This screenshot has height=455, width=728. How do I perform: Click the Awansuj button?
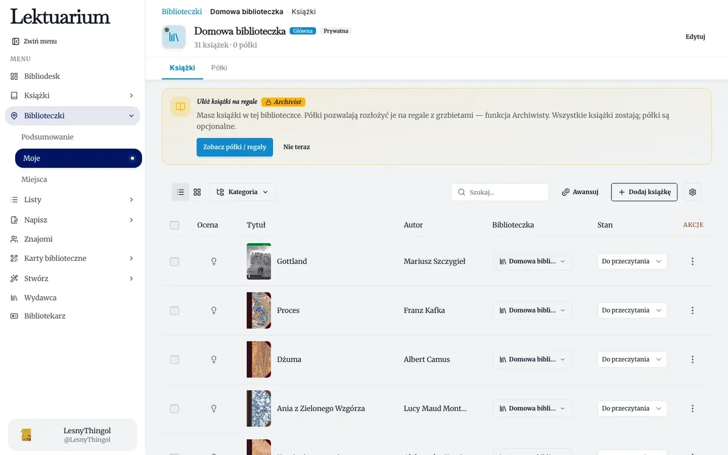(x=580, y=192)
